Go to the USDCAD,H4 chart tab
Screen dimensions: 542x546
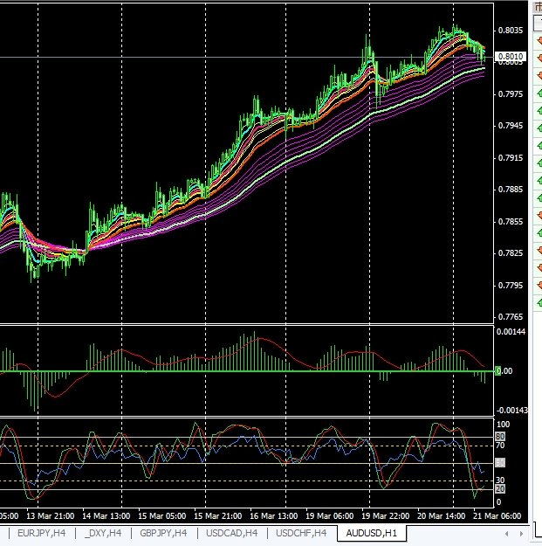(232, 533)
